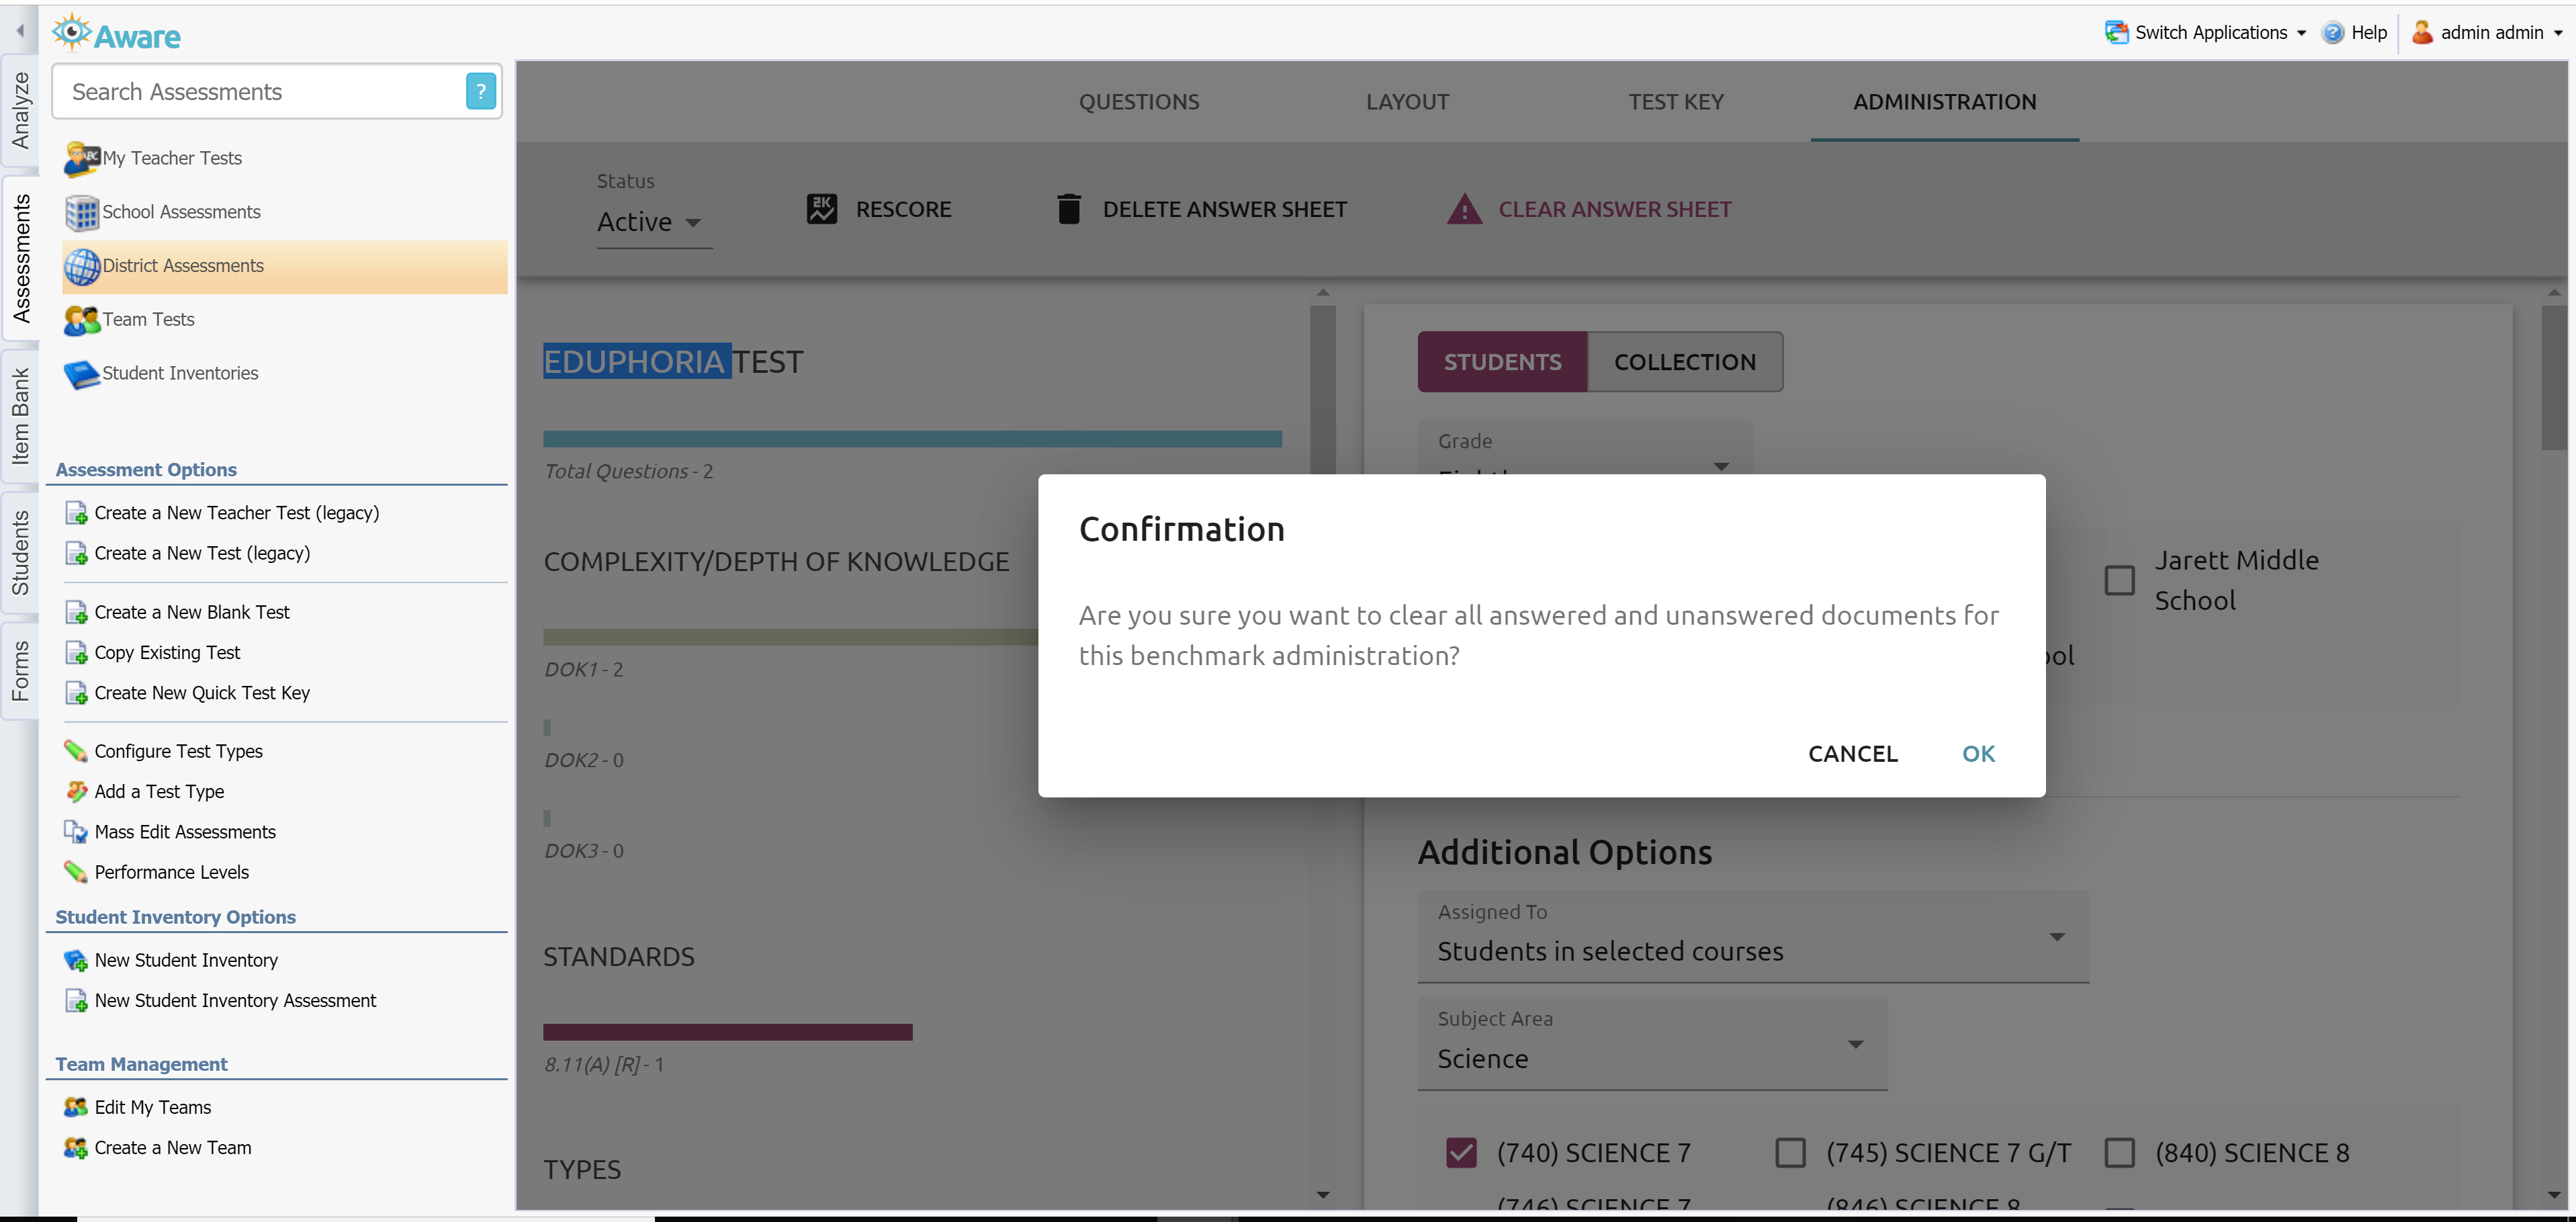Click the Delete Answer Sheet trash icon
The image size is (2576, 1222).
click(1068, 209)
